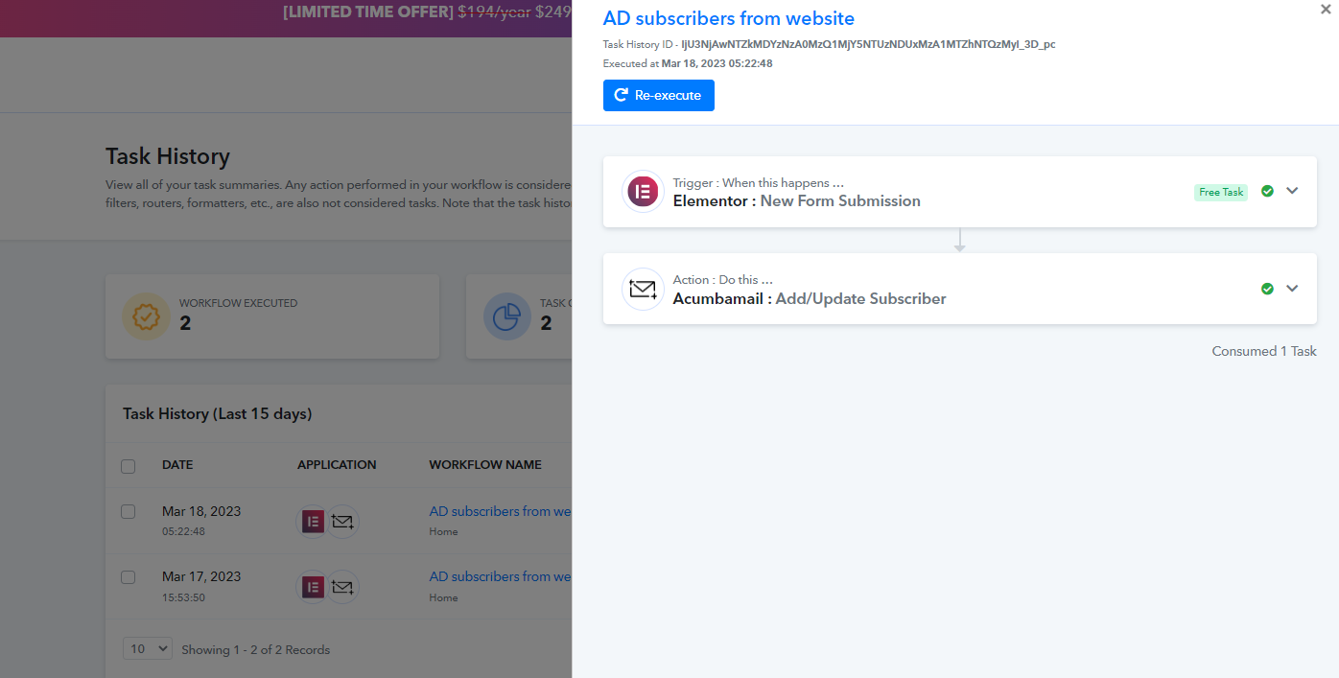Toggle the select-all checkbox in table header
1339x678 pixels.
click(128, 466)
